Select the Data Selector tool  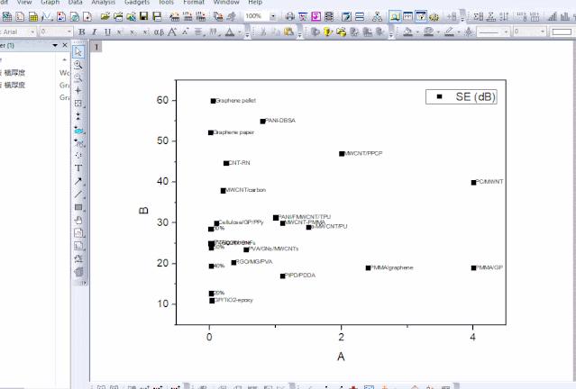[78, 116]
